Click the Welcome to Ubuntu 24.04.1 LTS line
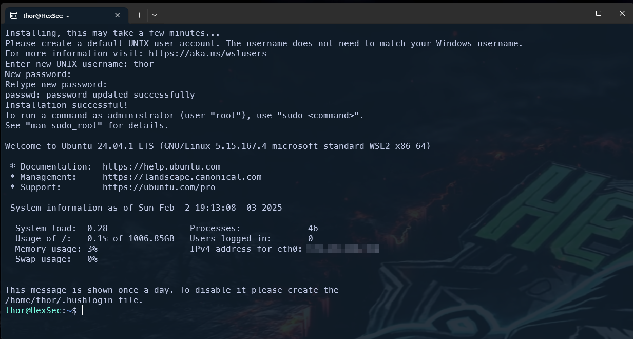This screenshot has width=633, height=339. coord(218,146)
